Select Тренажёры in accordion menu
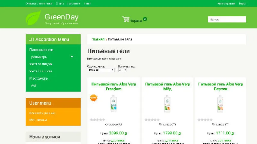This screenshot has height=144, width=257. (39, 57)
